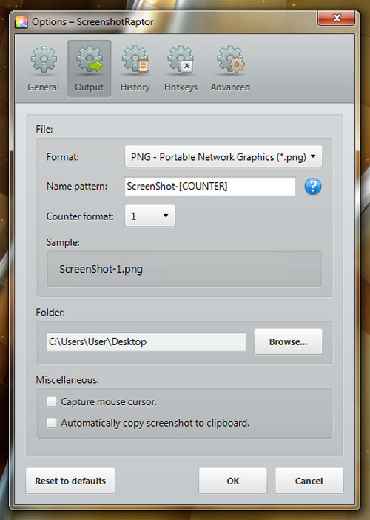Toggle Automatically copy screenshot to clipboard
The image size is (370, 520).
click(x=52, y=423)
